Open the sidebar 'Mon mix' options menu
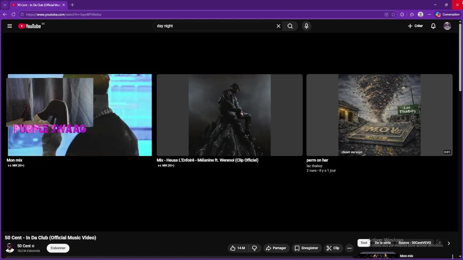Viewport: 463px width, 260px height. [452, 256]
